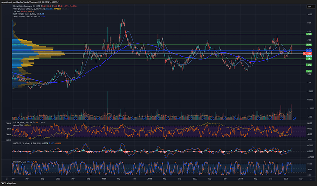
Task: Click the 0.5000 value on MACD scale
Action: pos(310,145)
